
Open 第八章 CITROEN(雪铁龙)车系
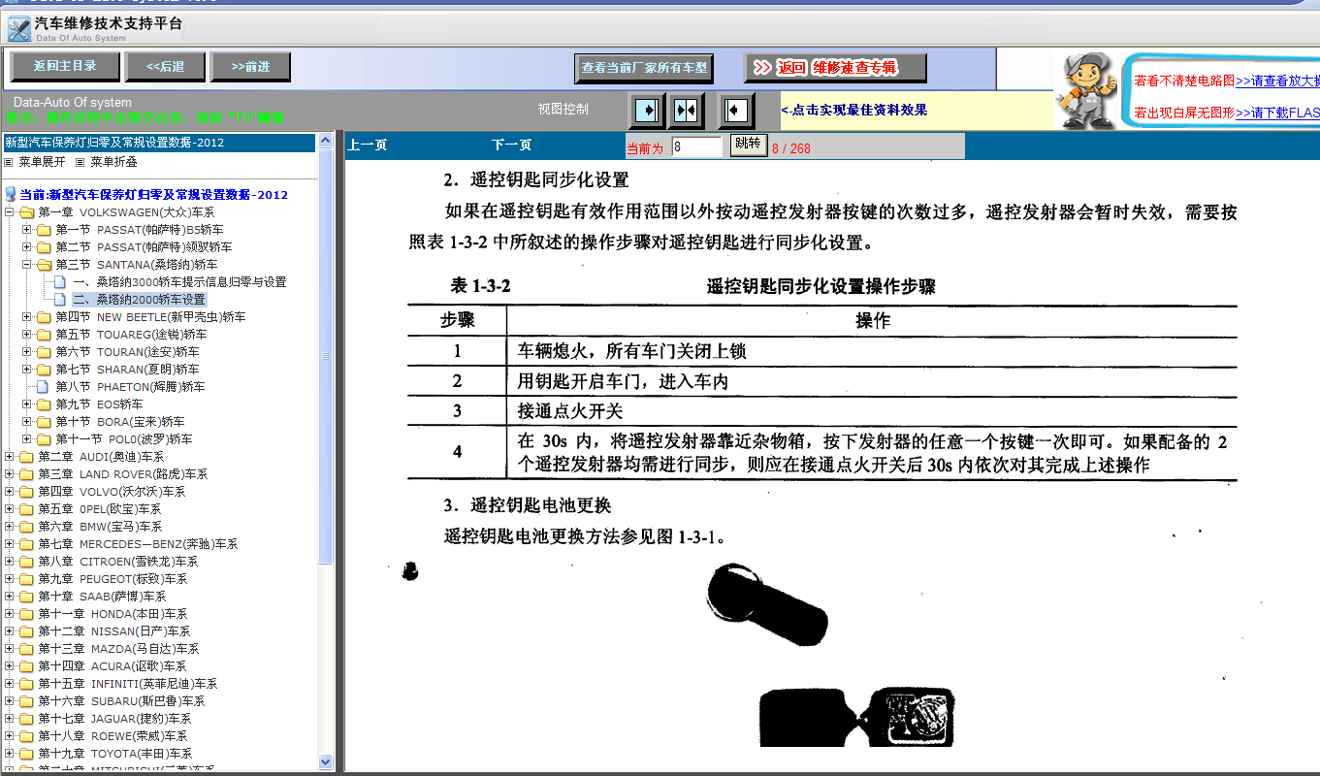click(x=117, y=562)
